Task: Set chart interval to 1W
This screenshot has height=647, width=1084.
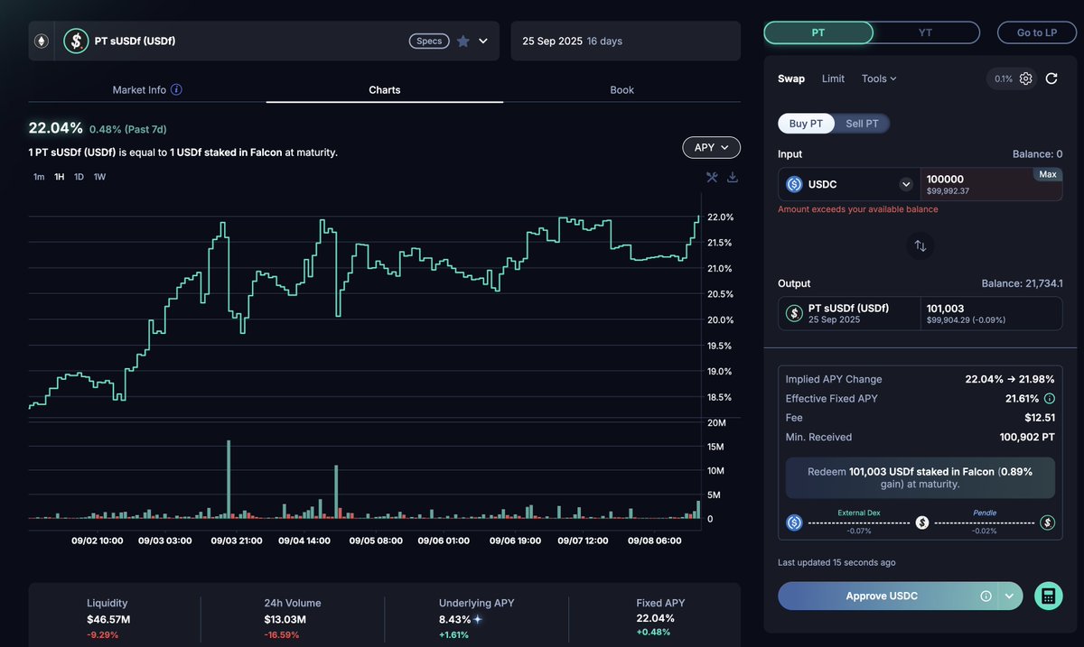Action: click(x=99, y=177)
